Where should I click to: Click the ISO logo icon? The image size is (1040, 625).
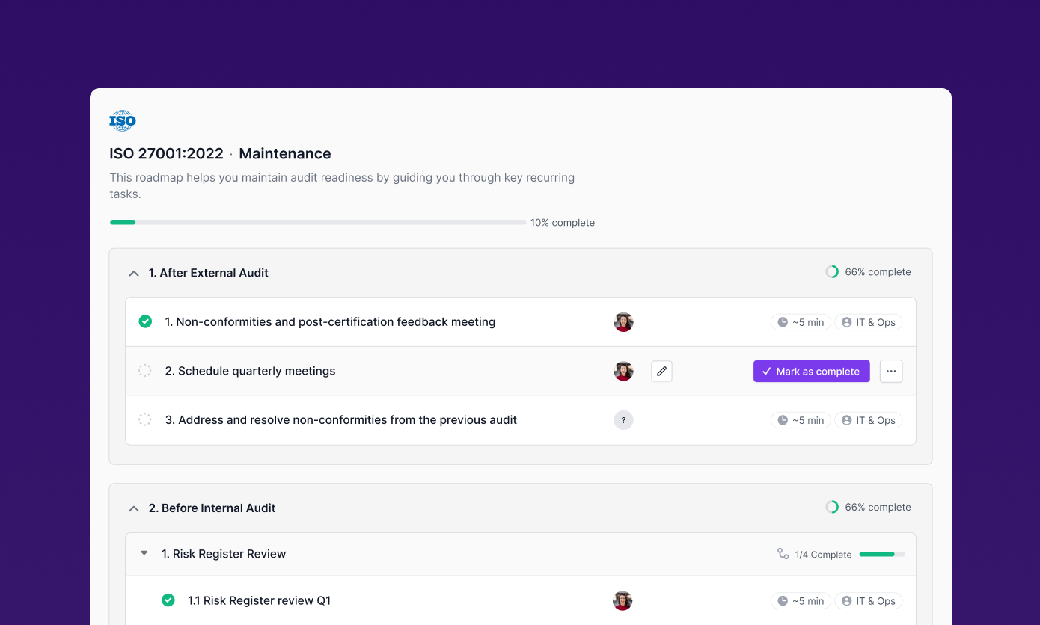[x=123, y=120]
